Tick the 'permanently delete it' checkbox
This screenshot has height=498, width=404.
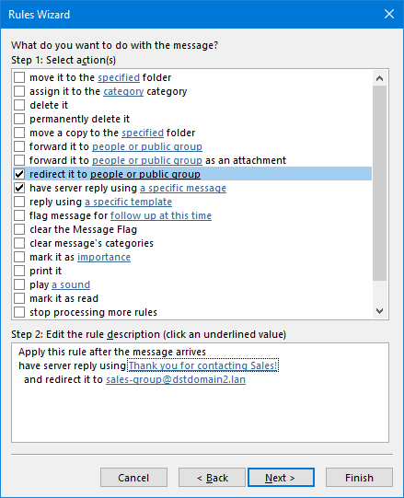pyautogui.click(x=19, y=119)
